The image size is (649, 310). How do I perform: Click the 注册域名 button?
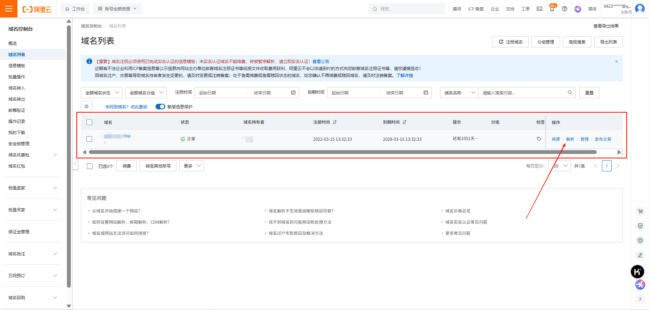[510, 42]
